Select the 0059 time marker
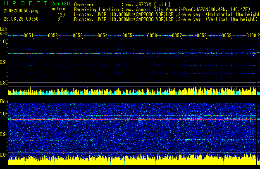Viewport: 260px width, 169px height. tap(227, 35)
